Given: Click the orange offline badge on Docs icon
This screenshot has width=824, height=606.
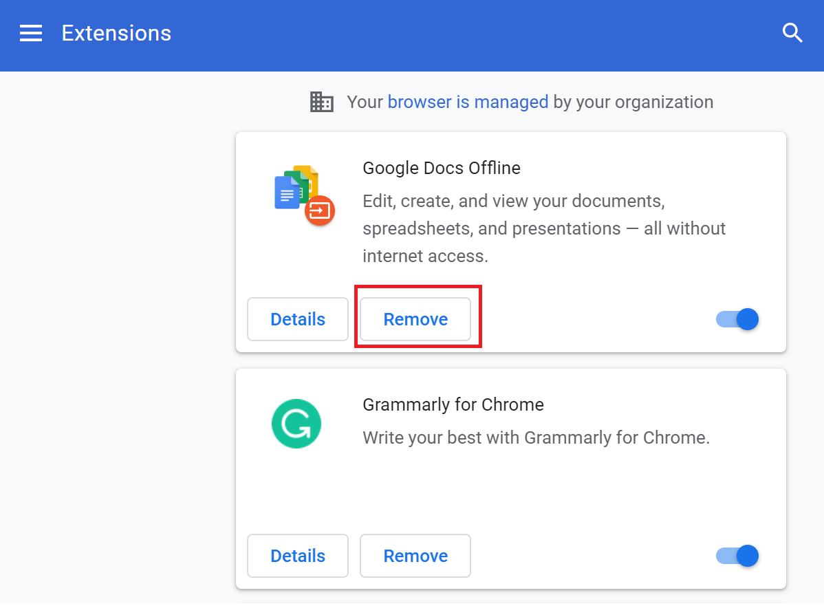Looking at the screenshot, I should pos(320,210).
